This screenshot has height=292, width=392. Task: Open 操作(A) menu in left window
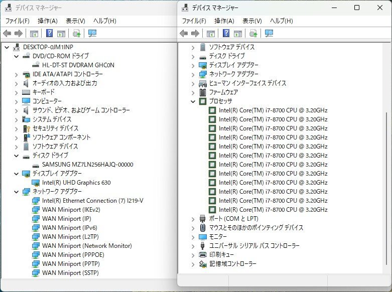(47, 21)
